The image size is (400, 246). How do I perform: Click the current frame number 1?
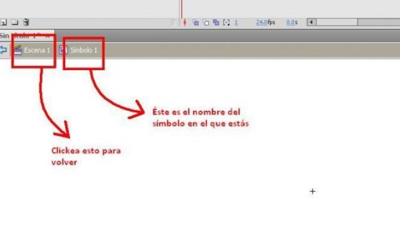(236, 22)
